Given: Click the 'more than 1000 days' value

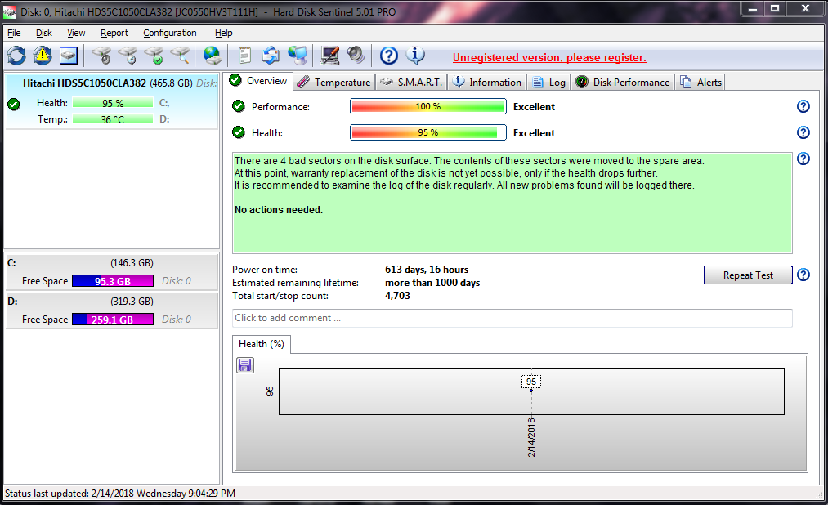Looking at the screenshot, I should pos(432,283).
